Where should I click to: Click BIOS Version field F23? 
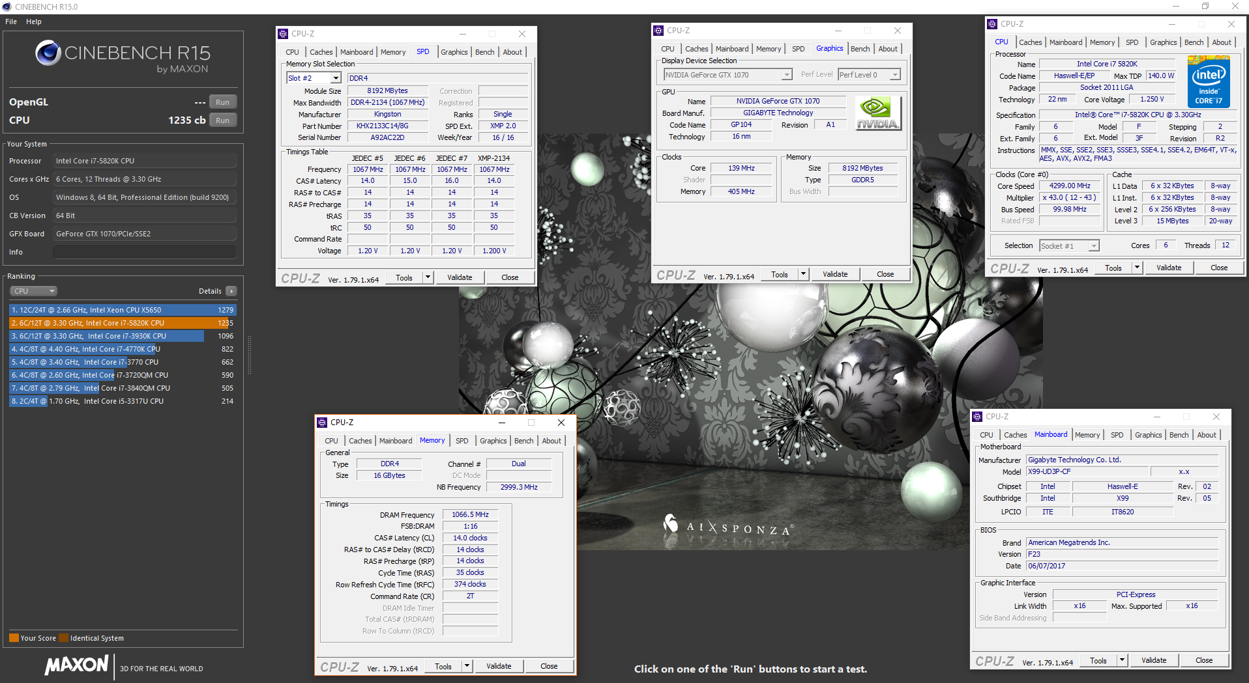point(1122,554)
